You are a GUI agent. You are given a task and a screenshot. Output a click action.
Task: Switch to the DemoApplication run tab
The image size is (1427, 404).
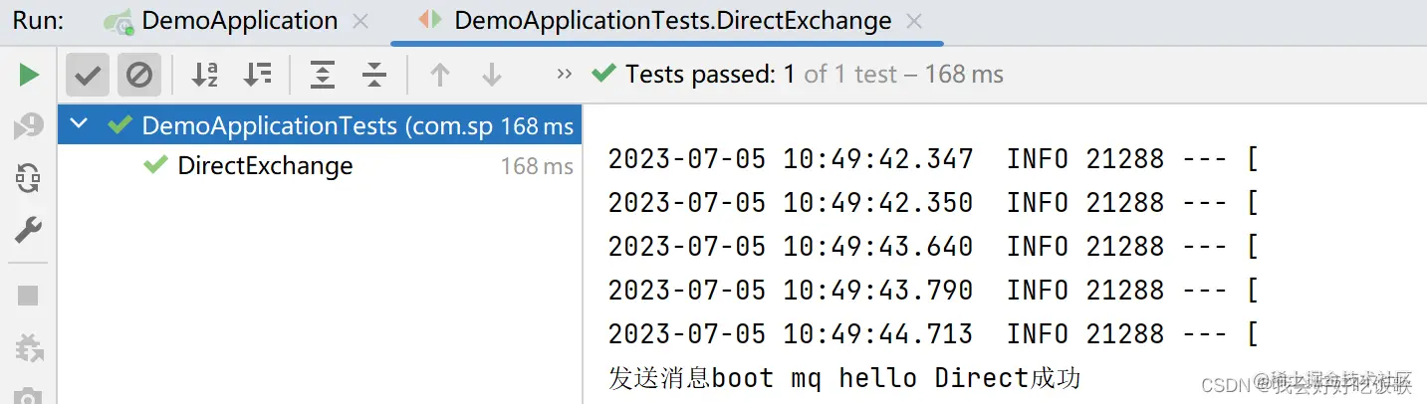239,21
